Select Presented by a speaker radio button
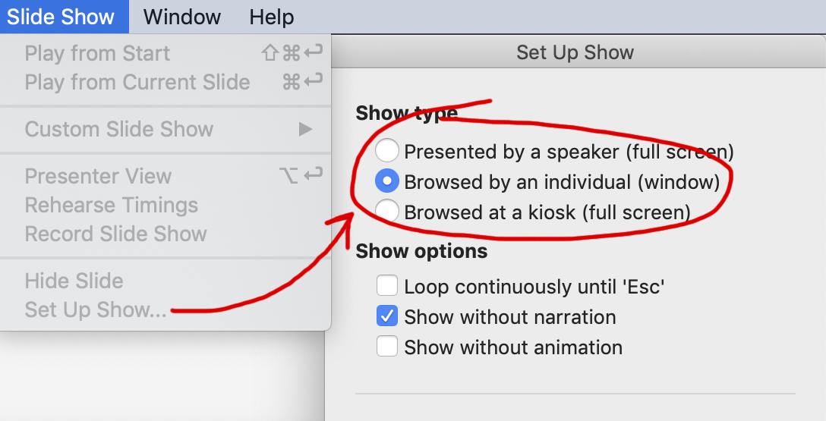The width and height of the screenshot is (826, 421). [x=387, y=152]
